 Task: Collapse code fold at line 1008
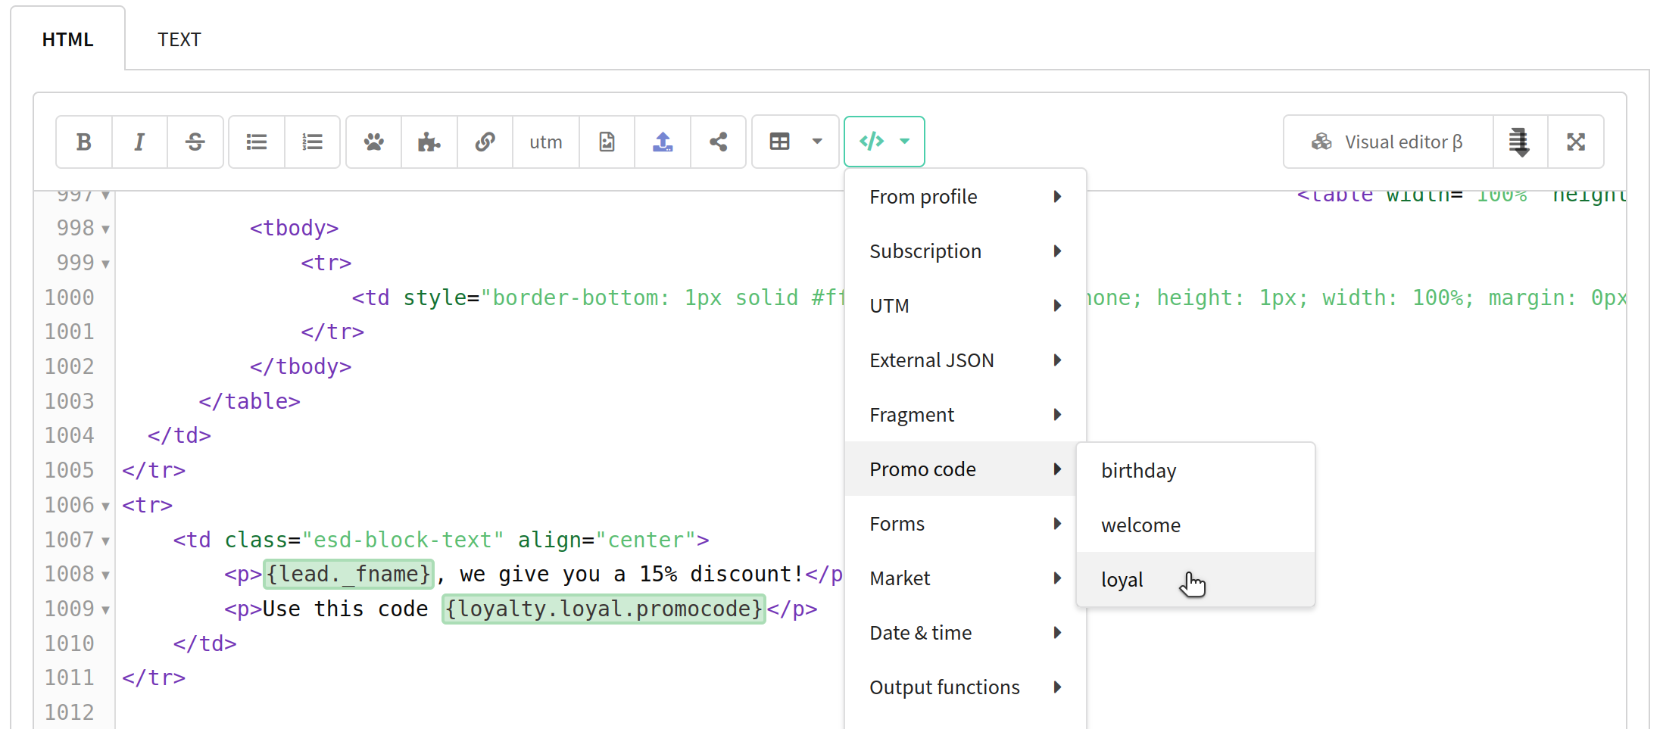(x=106, y=575)
